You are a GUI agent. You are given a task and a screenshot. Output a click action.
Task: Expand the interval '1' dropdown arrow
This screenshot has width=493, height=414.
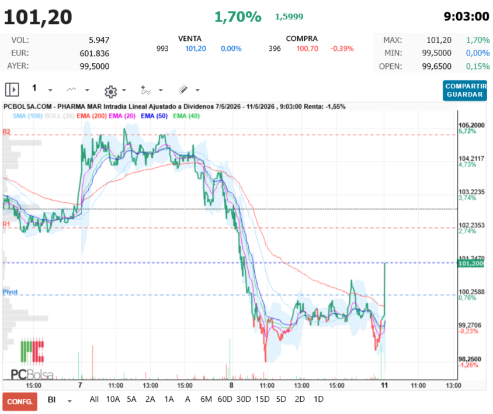(50, 91)
